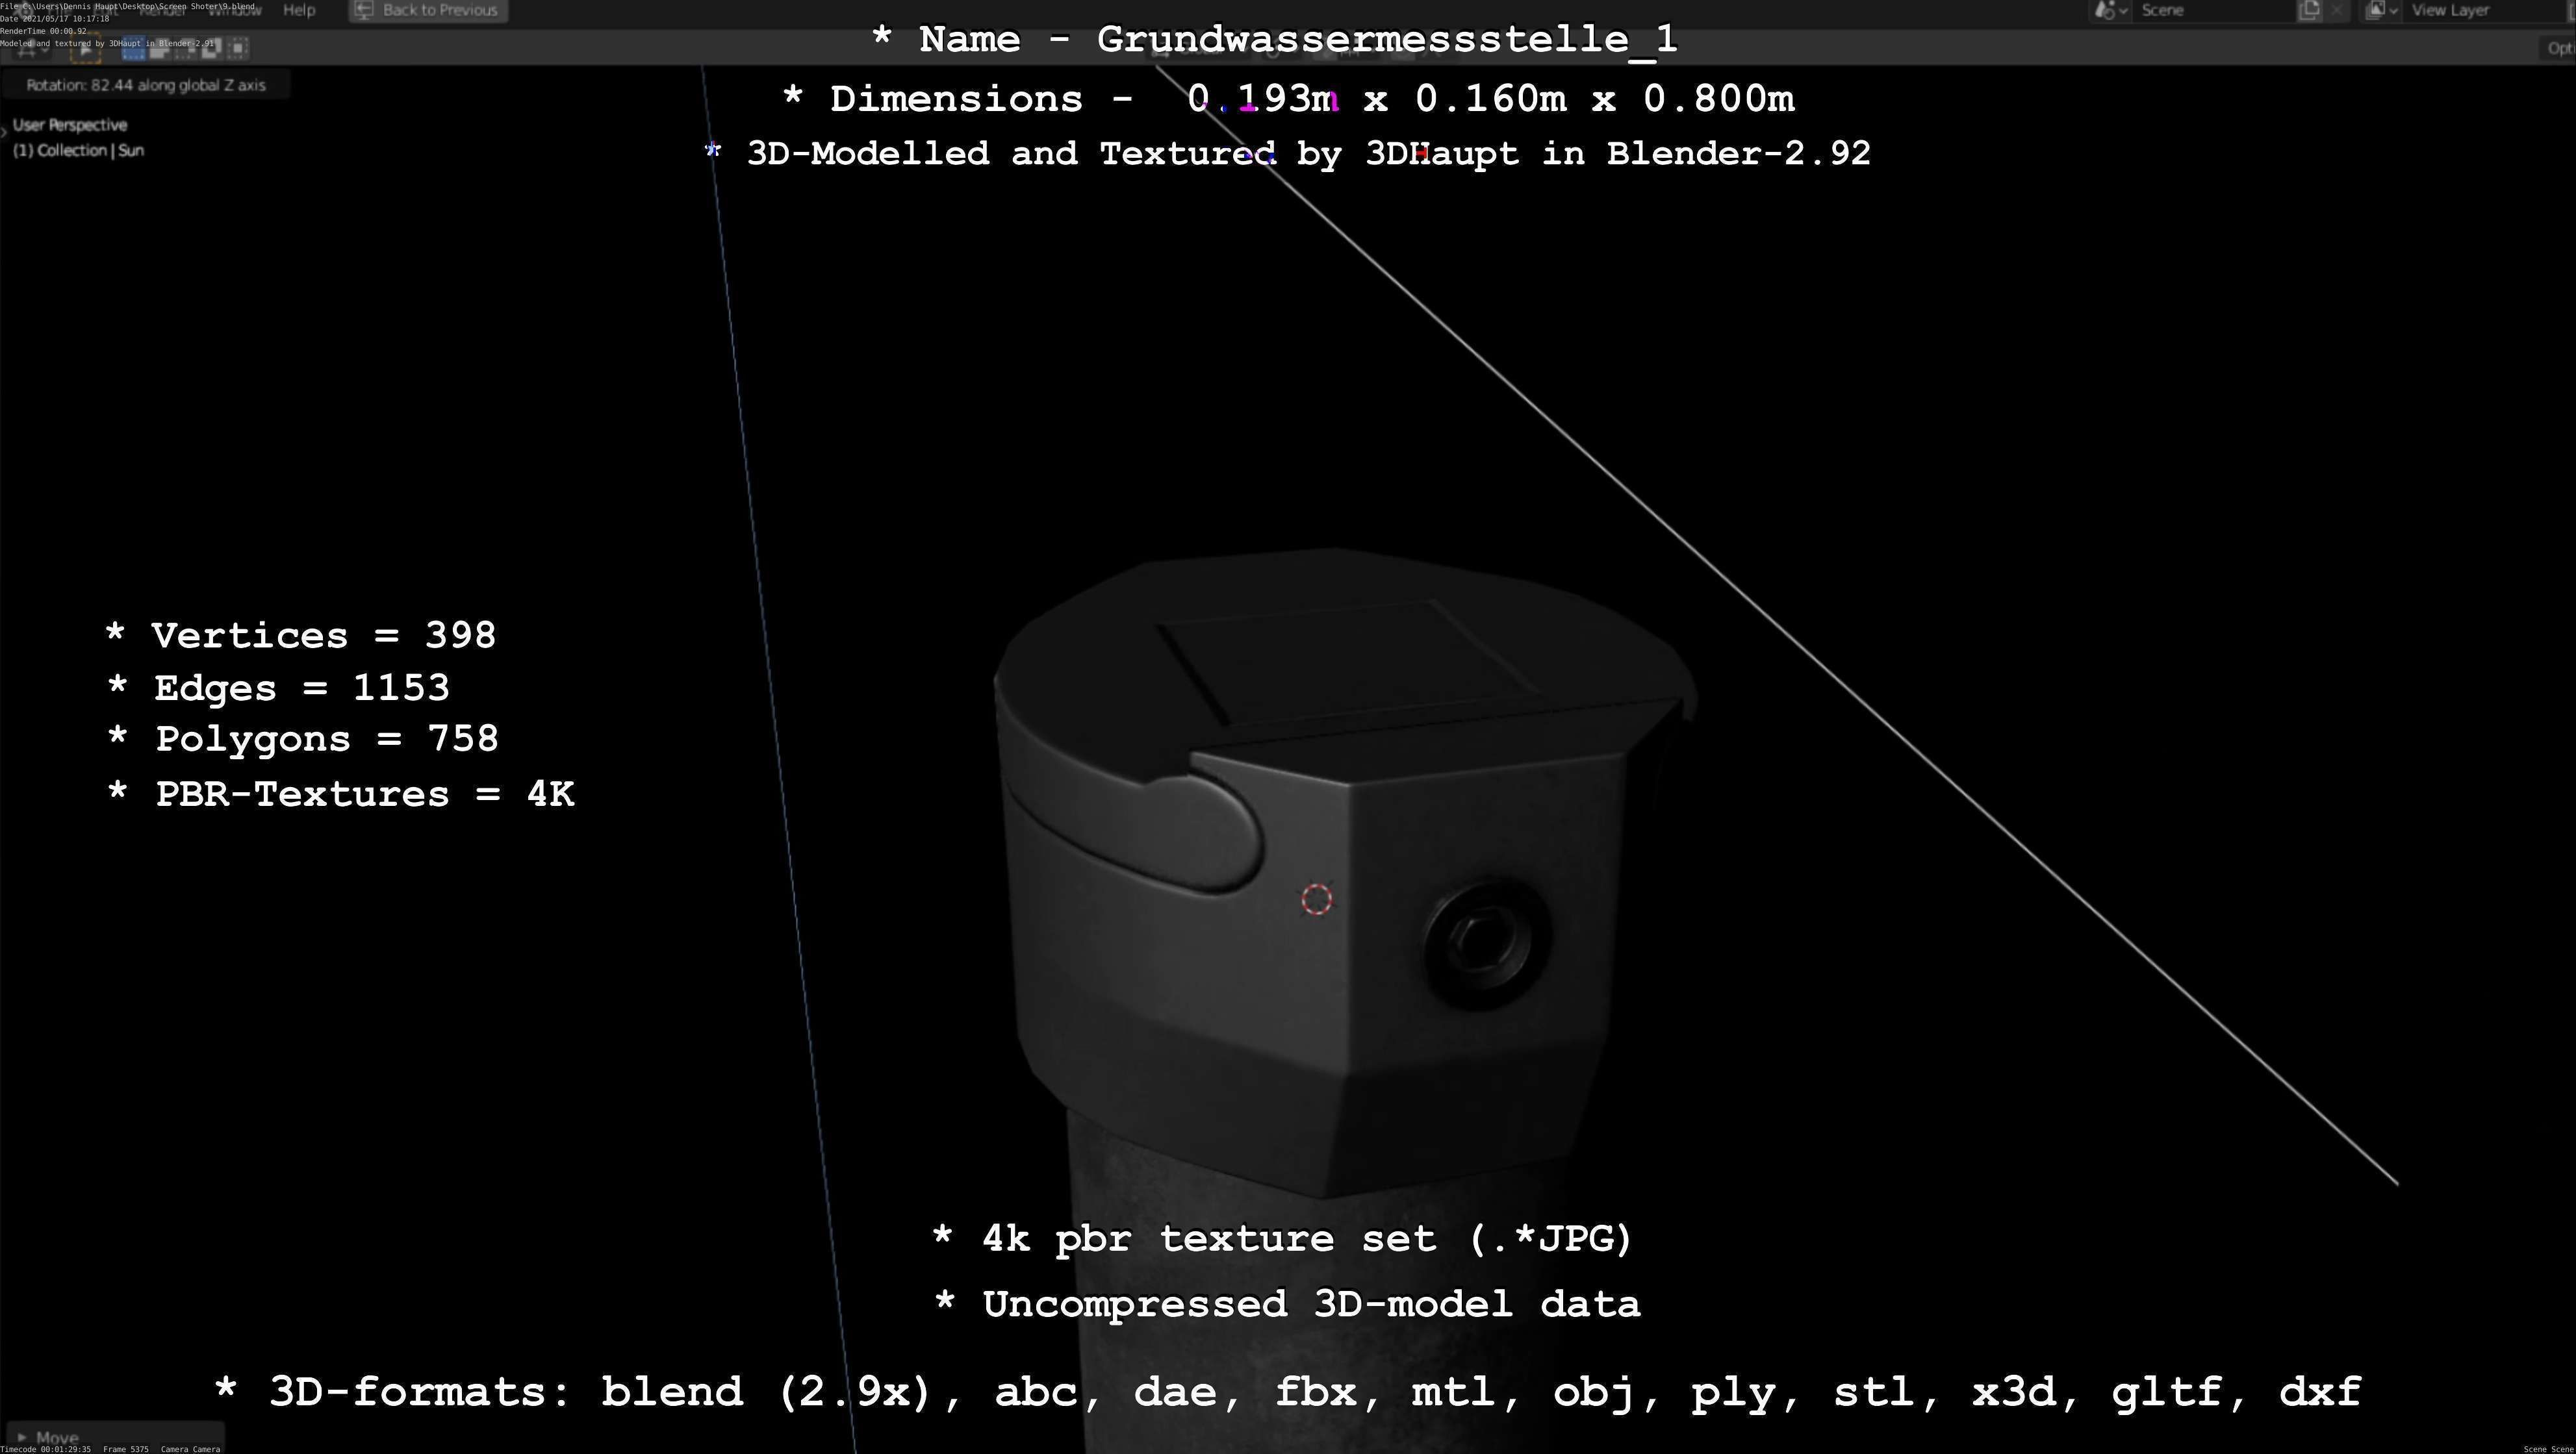2576x1454 pixels.
Task: Select the blue 'set new selection' mode icon
Action: (133, 48)
